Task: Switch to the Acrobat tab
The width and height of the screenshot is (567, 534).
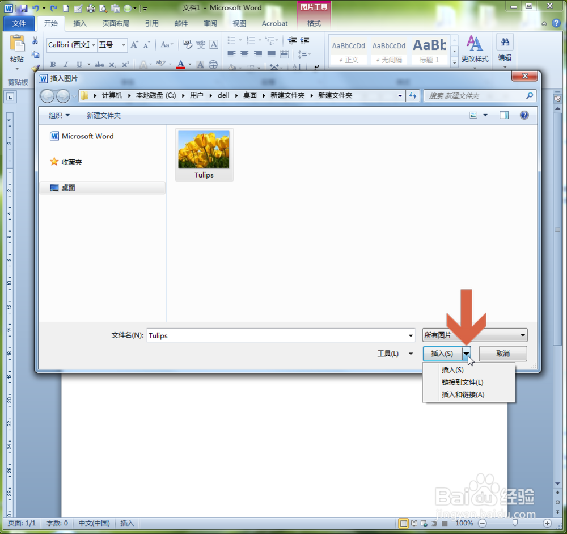Action: (274, 23)
